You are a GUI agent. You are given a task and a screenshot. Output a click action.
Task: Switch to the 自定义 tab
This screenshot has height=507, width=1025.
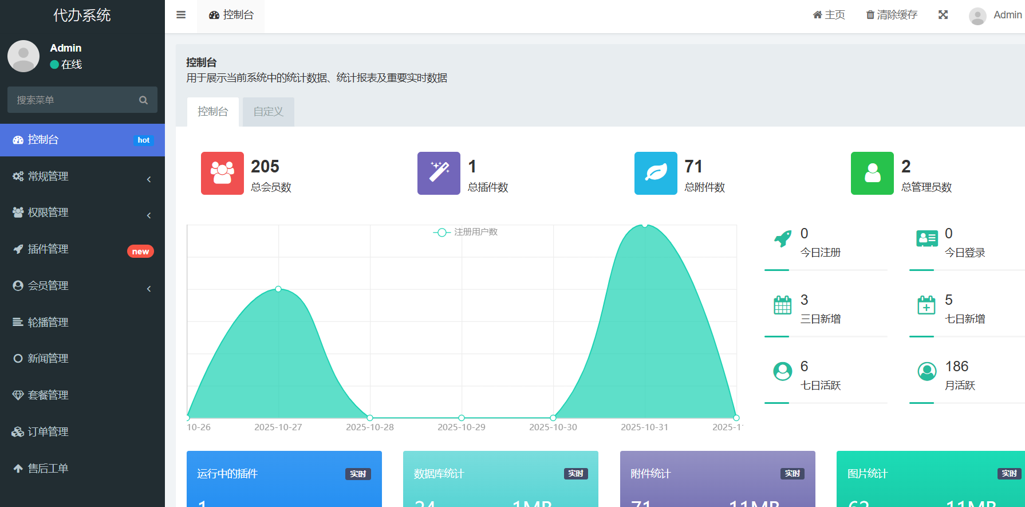(268, 112)
